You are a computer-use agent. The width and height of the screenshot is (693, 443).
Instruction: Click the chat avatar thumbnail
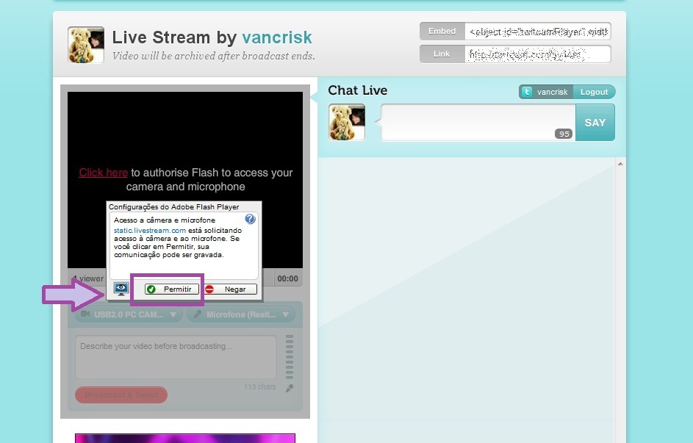[347, 123]
